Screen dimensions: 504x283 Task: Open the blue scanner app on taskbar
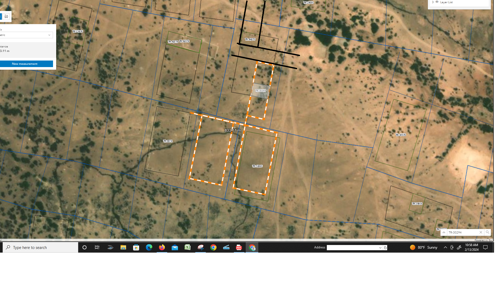coord(226,247)
